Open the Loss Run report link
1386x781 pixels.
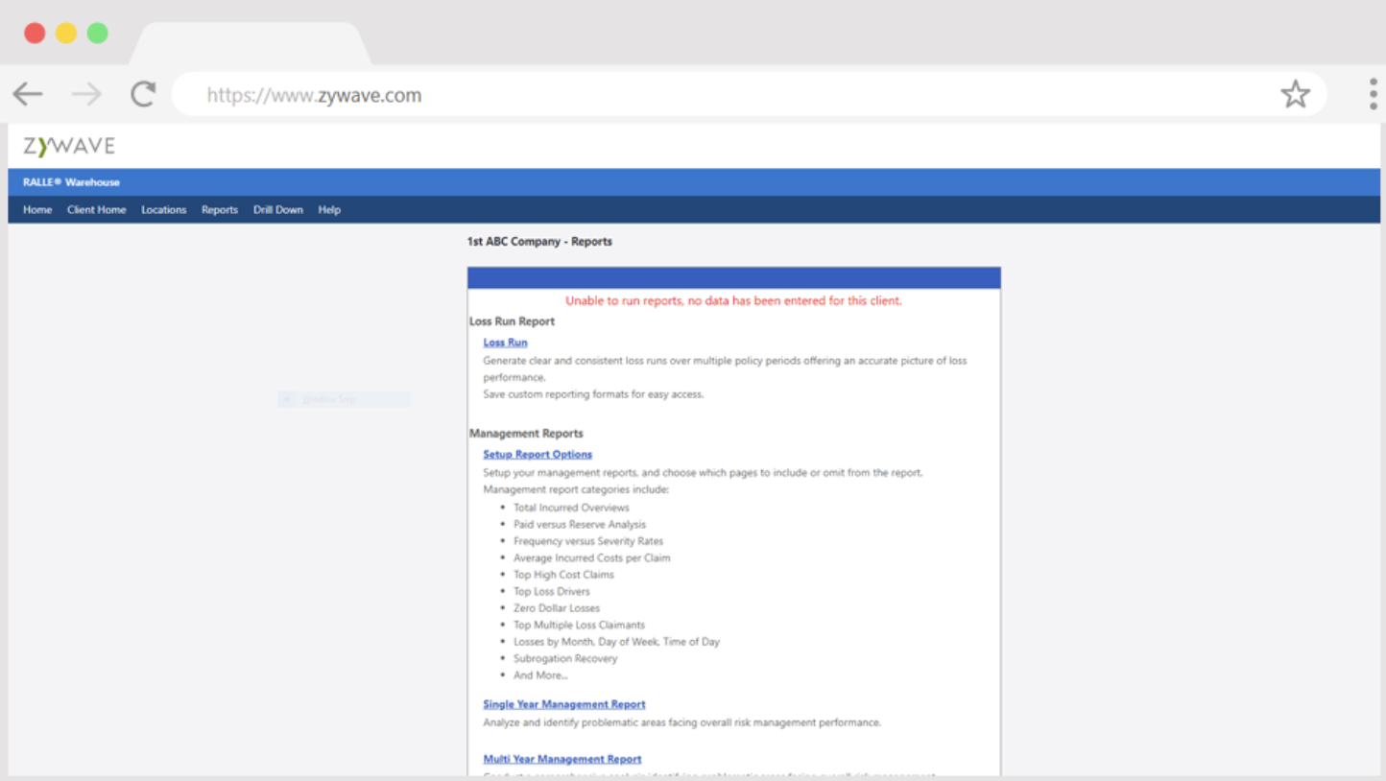(505, 342)
